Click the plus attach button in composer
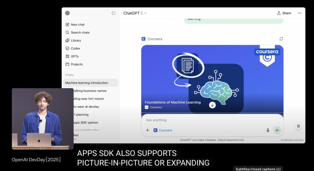This screenshot has height=171, width=314. coord(147,130)
